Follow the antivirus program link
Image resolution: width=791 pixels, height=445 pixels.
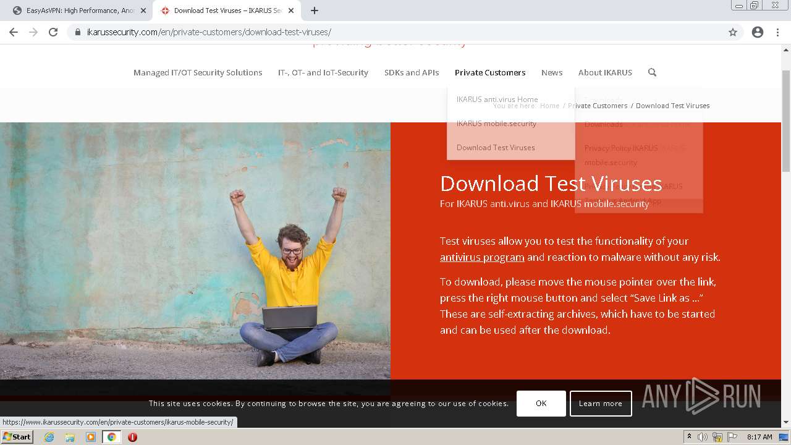pyautogui.click(x=482, y=257)
